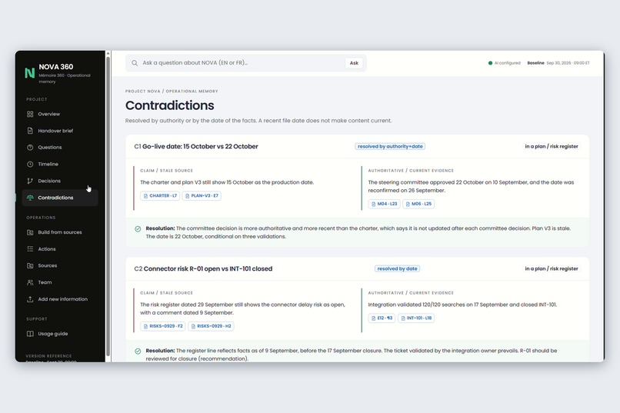Open the Sources list
Image resolution: width=620 pixels, height=413 pixels.
click(x=60, y=265)
